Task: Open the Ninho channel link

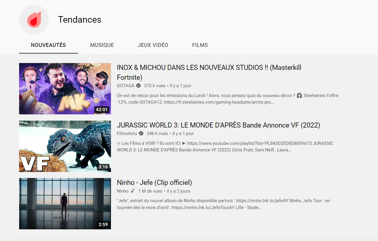Action: pos(122,191)
